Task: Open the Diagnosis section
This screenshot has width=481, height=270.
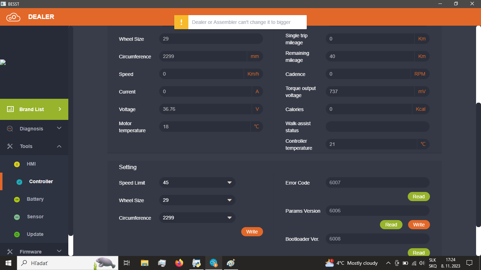Action: [34, 129]
